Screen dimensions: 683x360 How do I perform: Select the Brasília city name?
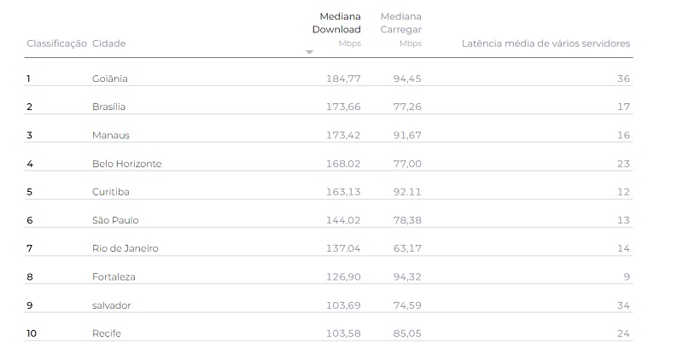(x=108, y=107)
